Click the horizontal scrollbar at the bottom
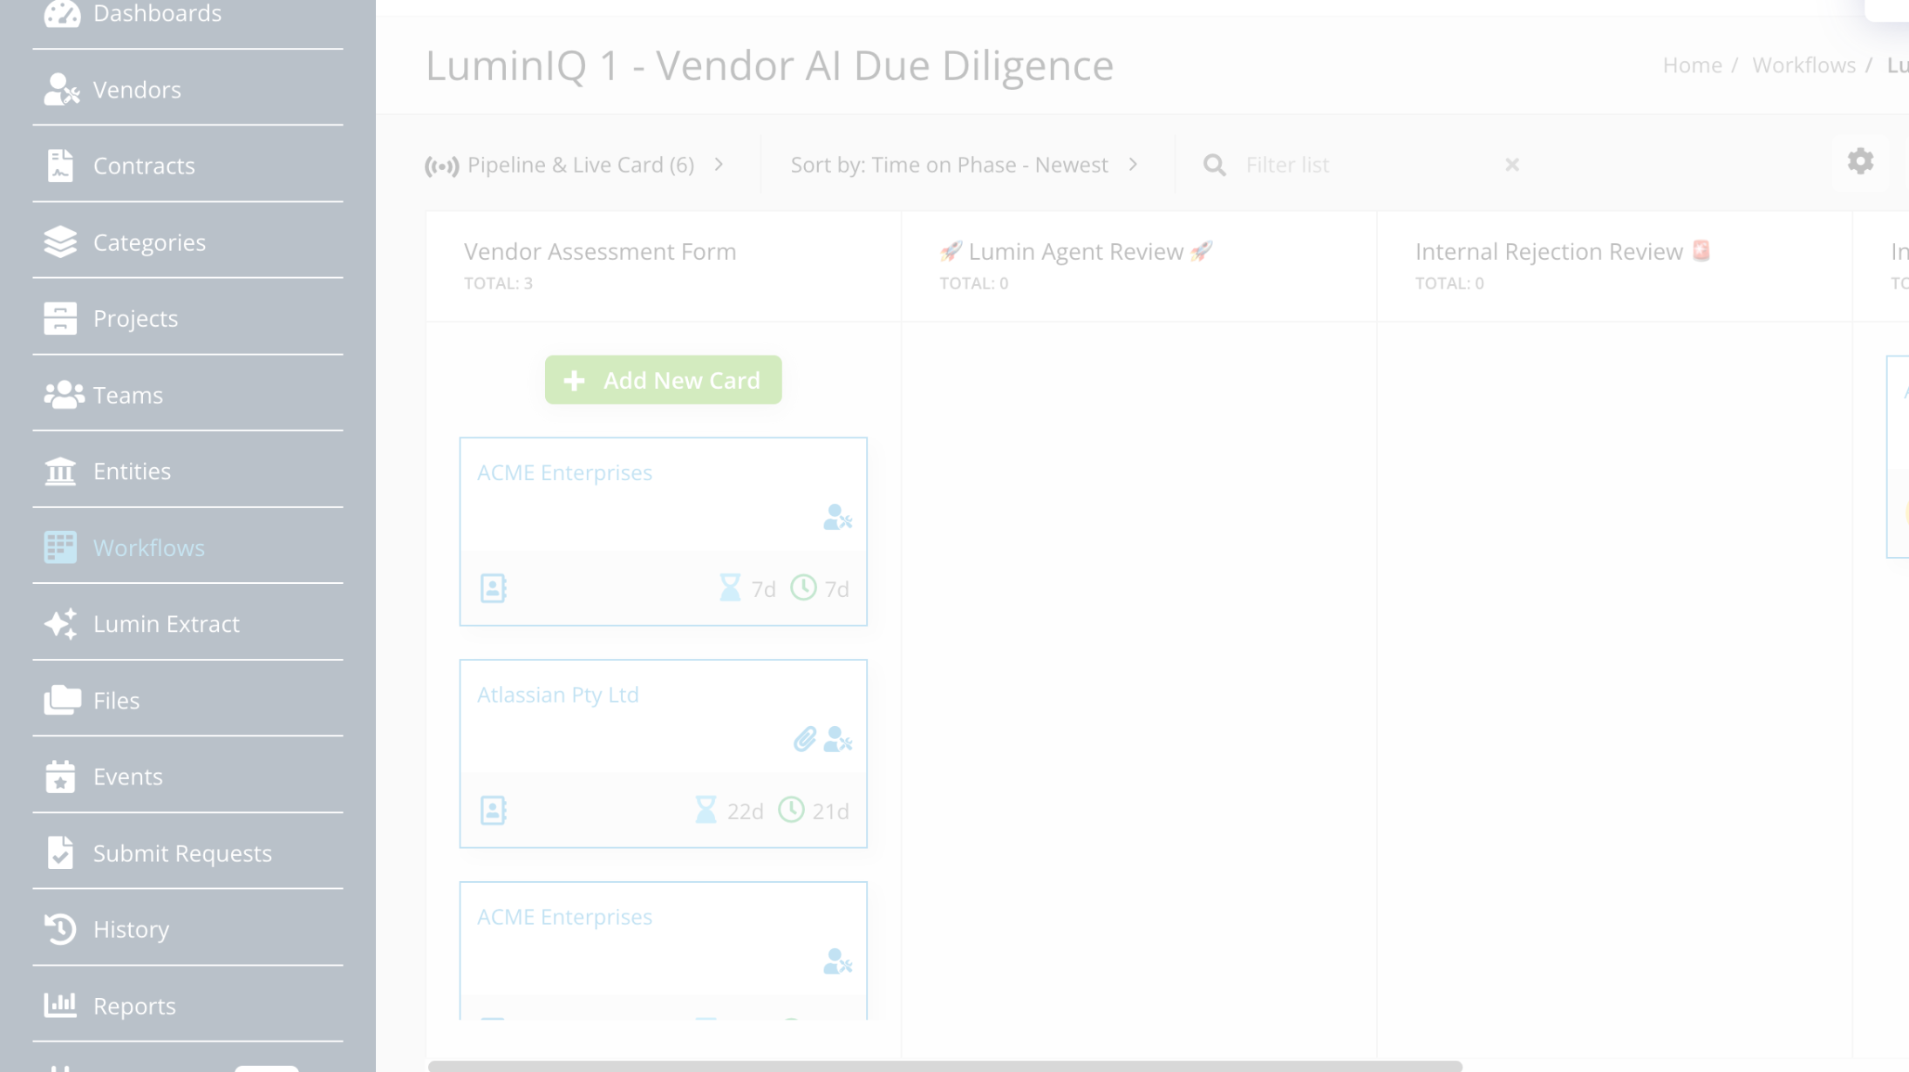 944,1066
